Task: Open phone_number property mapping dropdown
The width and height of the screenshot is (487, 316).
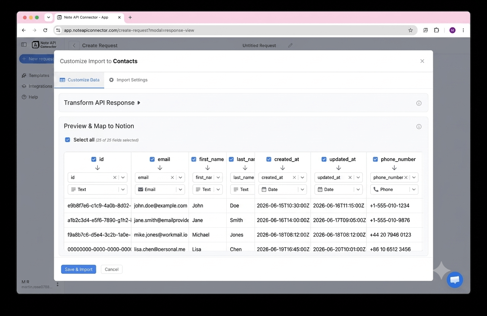Action: point(414,177)
